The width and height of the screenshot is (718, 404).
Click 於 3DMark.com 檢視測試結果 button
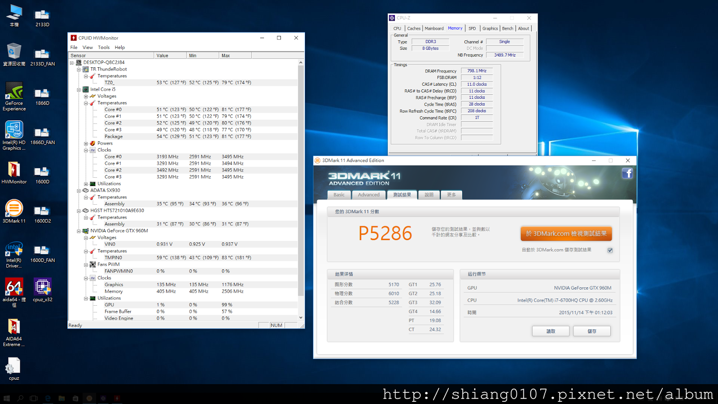(x=566, y=233)
